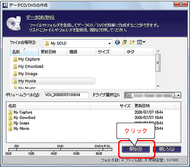Click scroll down arrow of file list
Viewport: 190px width, 167px height.
pyautogui.click(x=158, y=86)
